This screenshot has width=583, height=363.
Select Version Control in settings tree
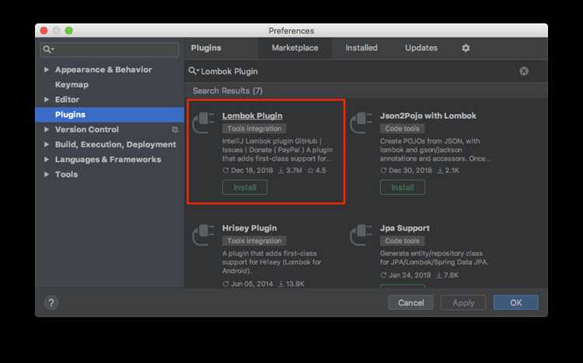pos(87,130)
